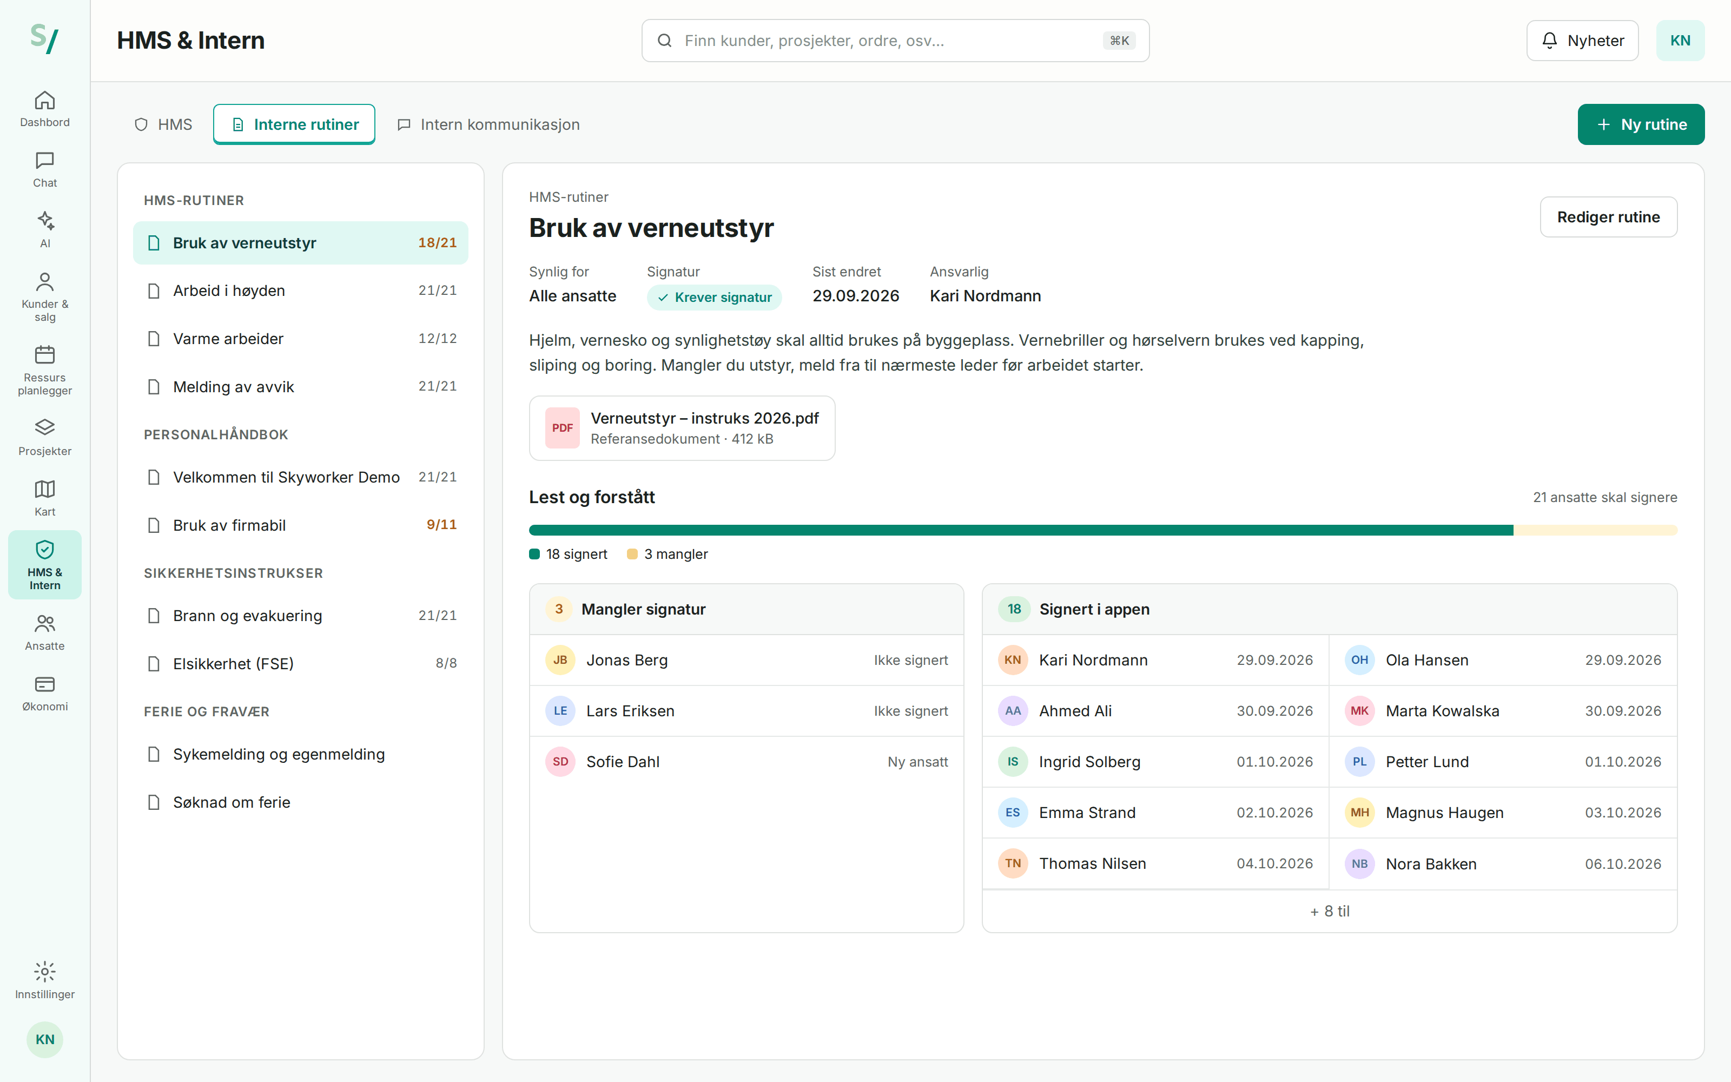
Task: Click the KN avatar at sidebar bottom
Action: coord(44,1039)
